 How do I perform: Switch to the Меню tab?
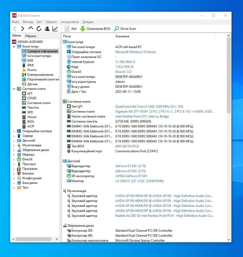[17, 36]
